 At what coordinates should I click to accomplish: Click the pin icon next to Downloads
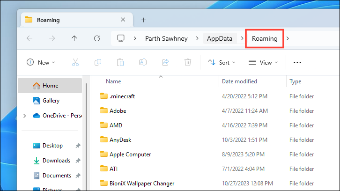78,161
